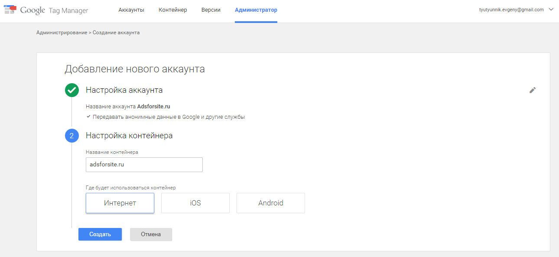Open the Аккаунты menu item
The height and width of the screenshot is (257, 559).
coord(131,9)
